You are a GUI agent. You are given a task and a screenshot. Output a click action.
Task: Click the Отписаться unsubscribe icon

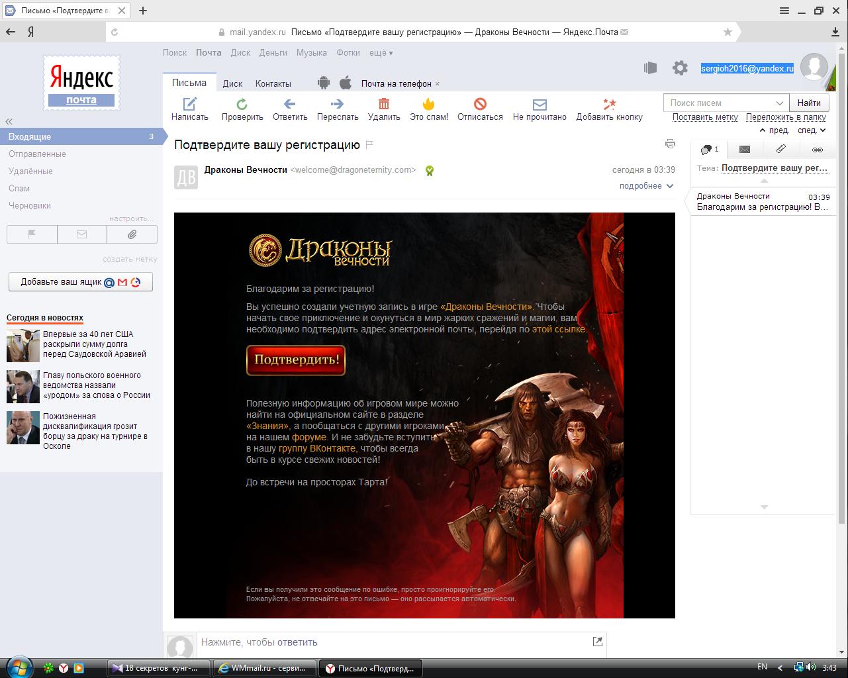pos(480,103)
